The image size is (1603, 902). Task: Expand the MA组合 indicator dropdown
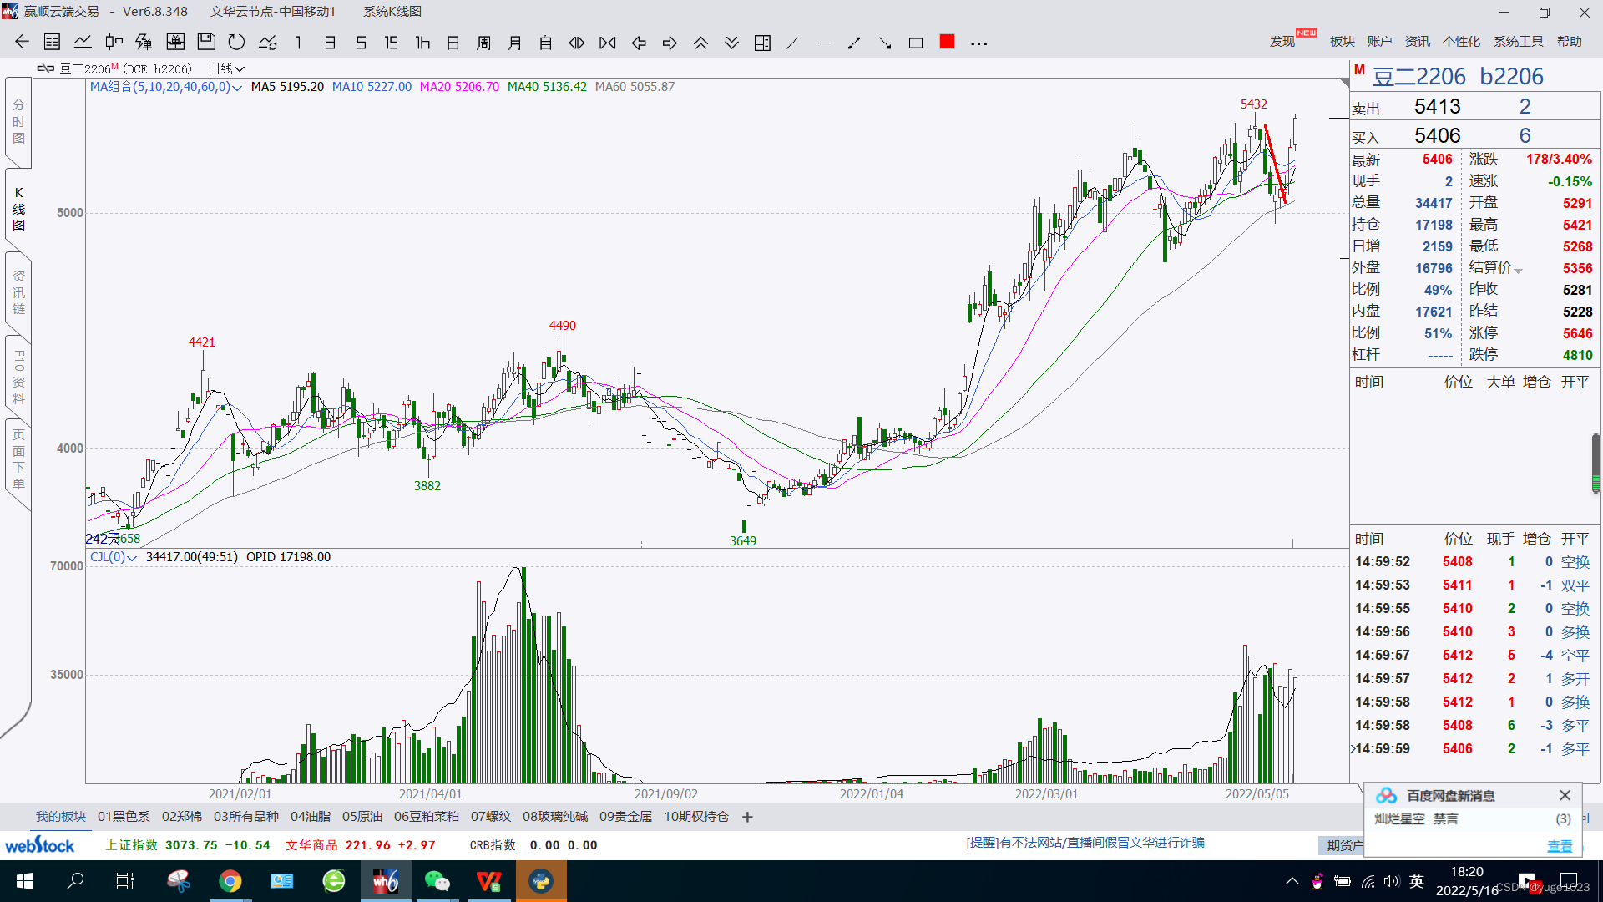pyautogui.click(x=165, y=87)
